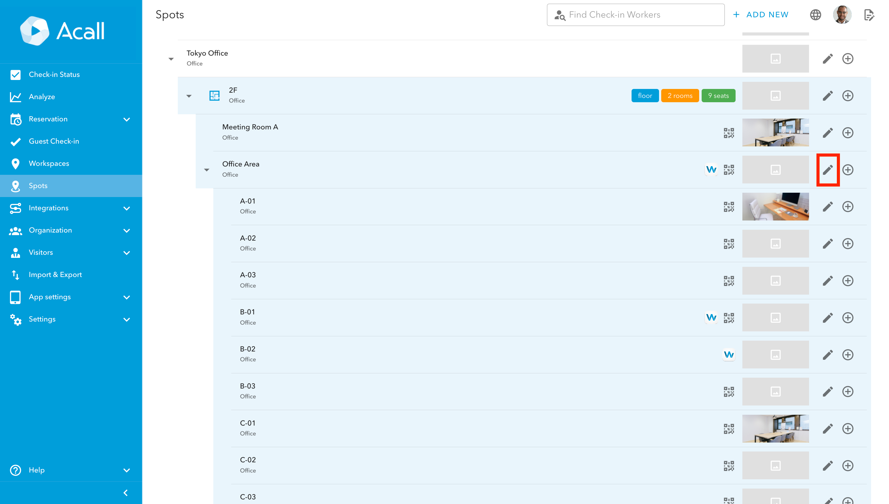Edit seat A-01

828,207
